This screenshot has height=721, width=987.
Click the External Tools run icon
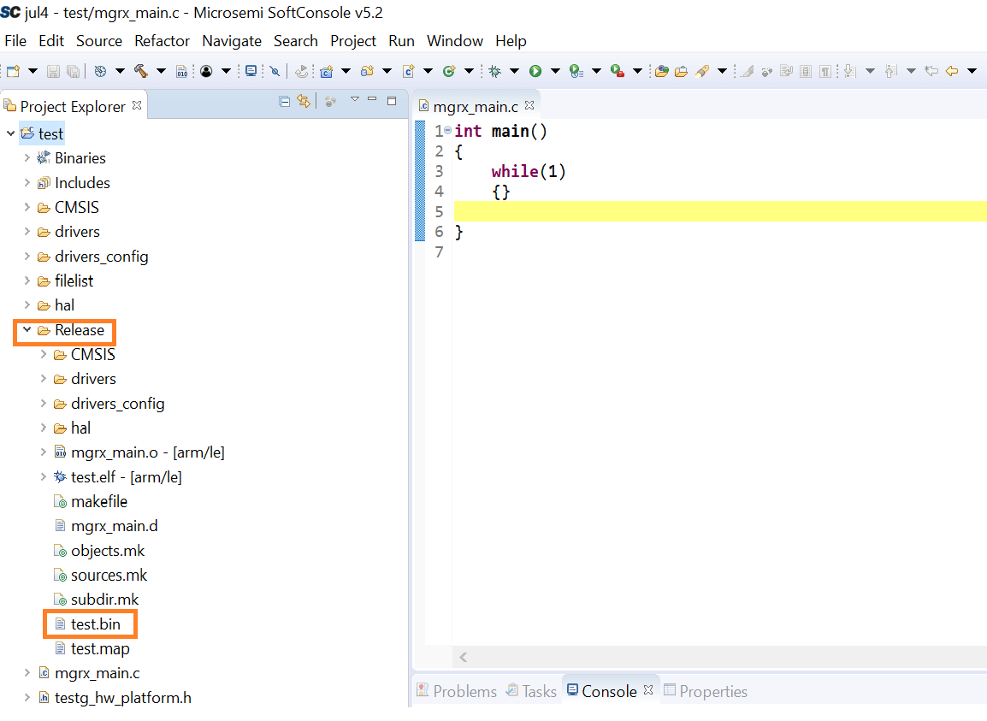coord(617,71)
